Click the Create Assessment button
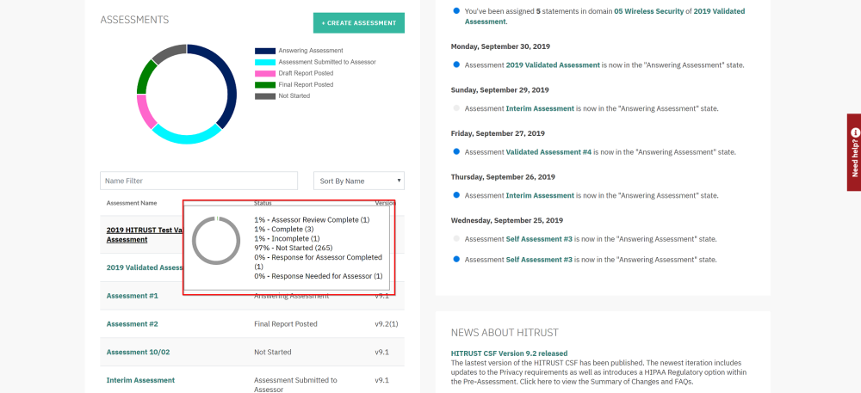 [x=358, y=23]
